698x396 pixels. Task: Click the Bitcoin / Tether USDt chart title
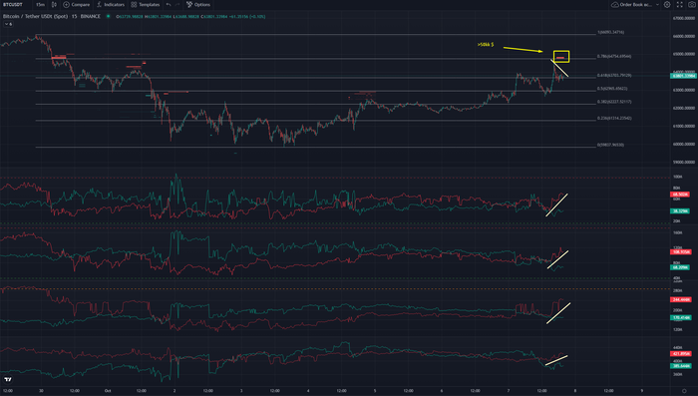tap(35, 17)
